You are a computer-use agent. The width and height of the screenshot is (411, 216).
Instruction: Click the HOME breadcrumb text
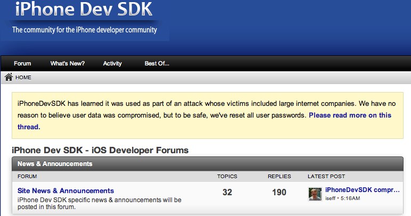tap(23, 78)
